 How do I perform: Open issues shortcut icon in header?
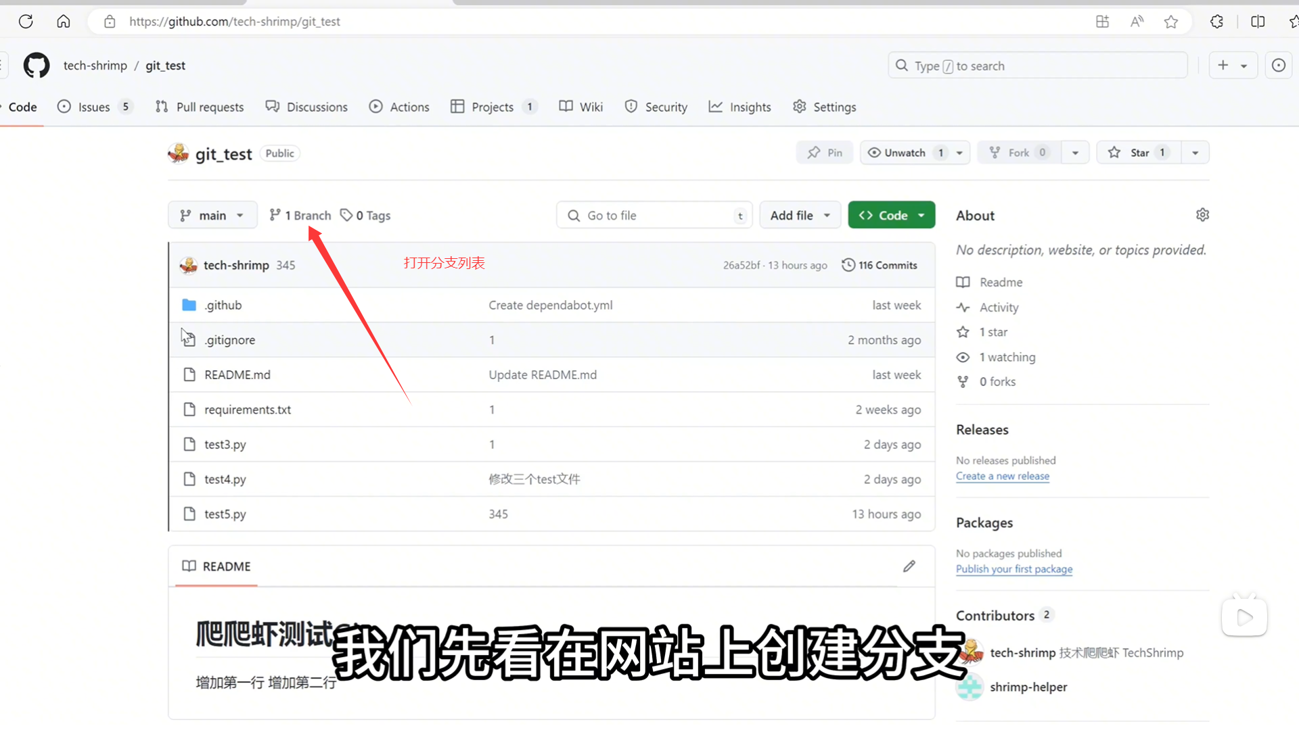pos(1278,66)
